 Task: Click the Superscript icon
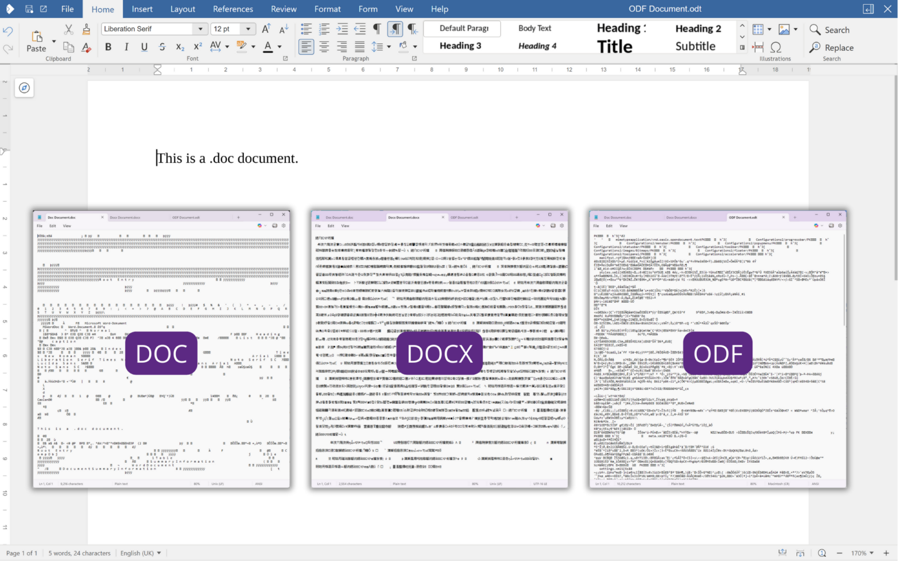tap(197, 47)
